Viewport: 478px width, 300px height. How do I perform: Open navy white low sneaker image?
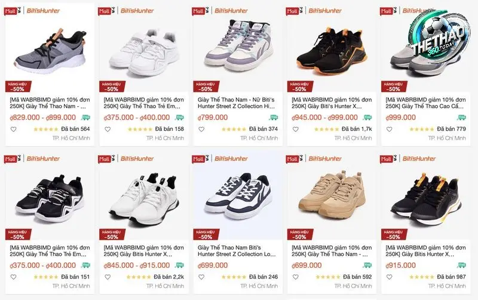[x=238, y=196]
